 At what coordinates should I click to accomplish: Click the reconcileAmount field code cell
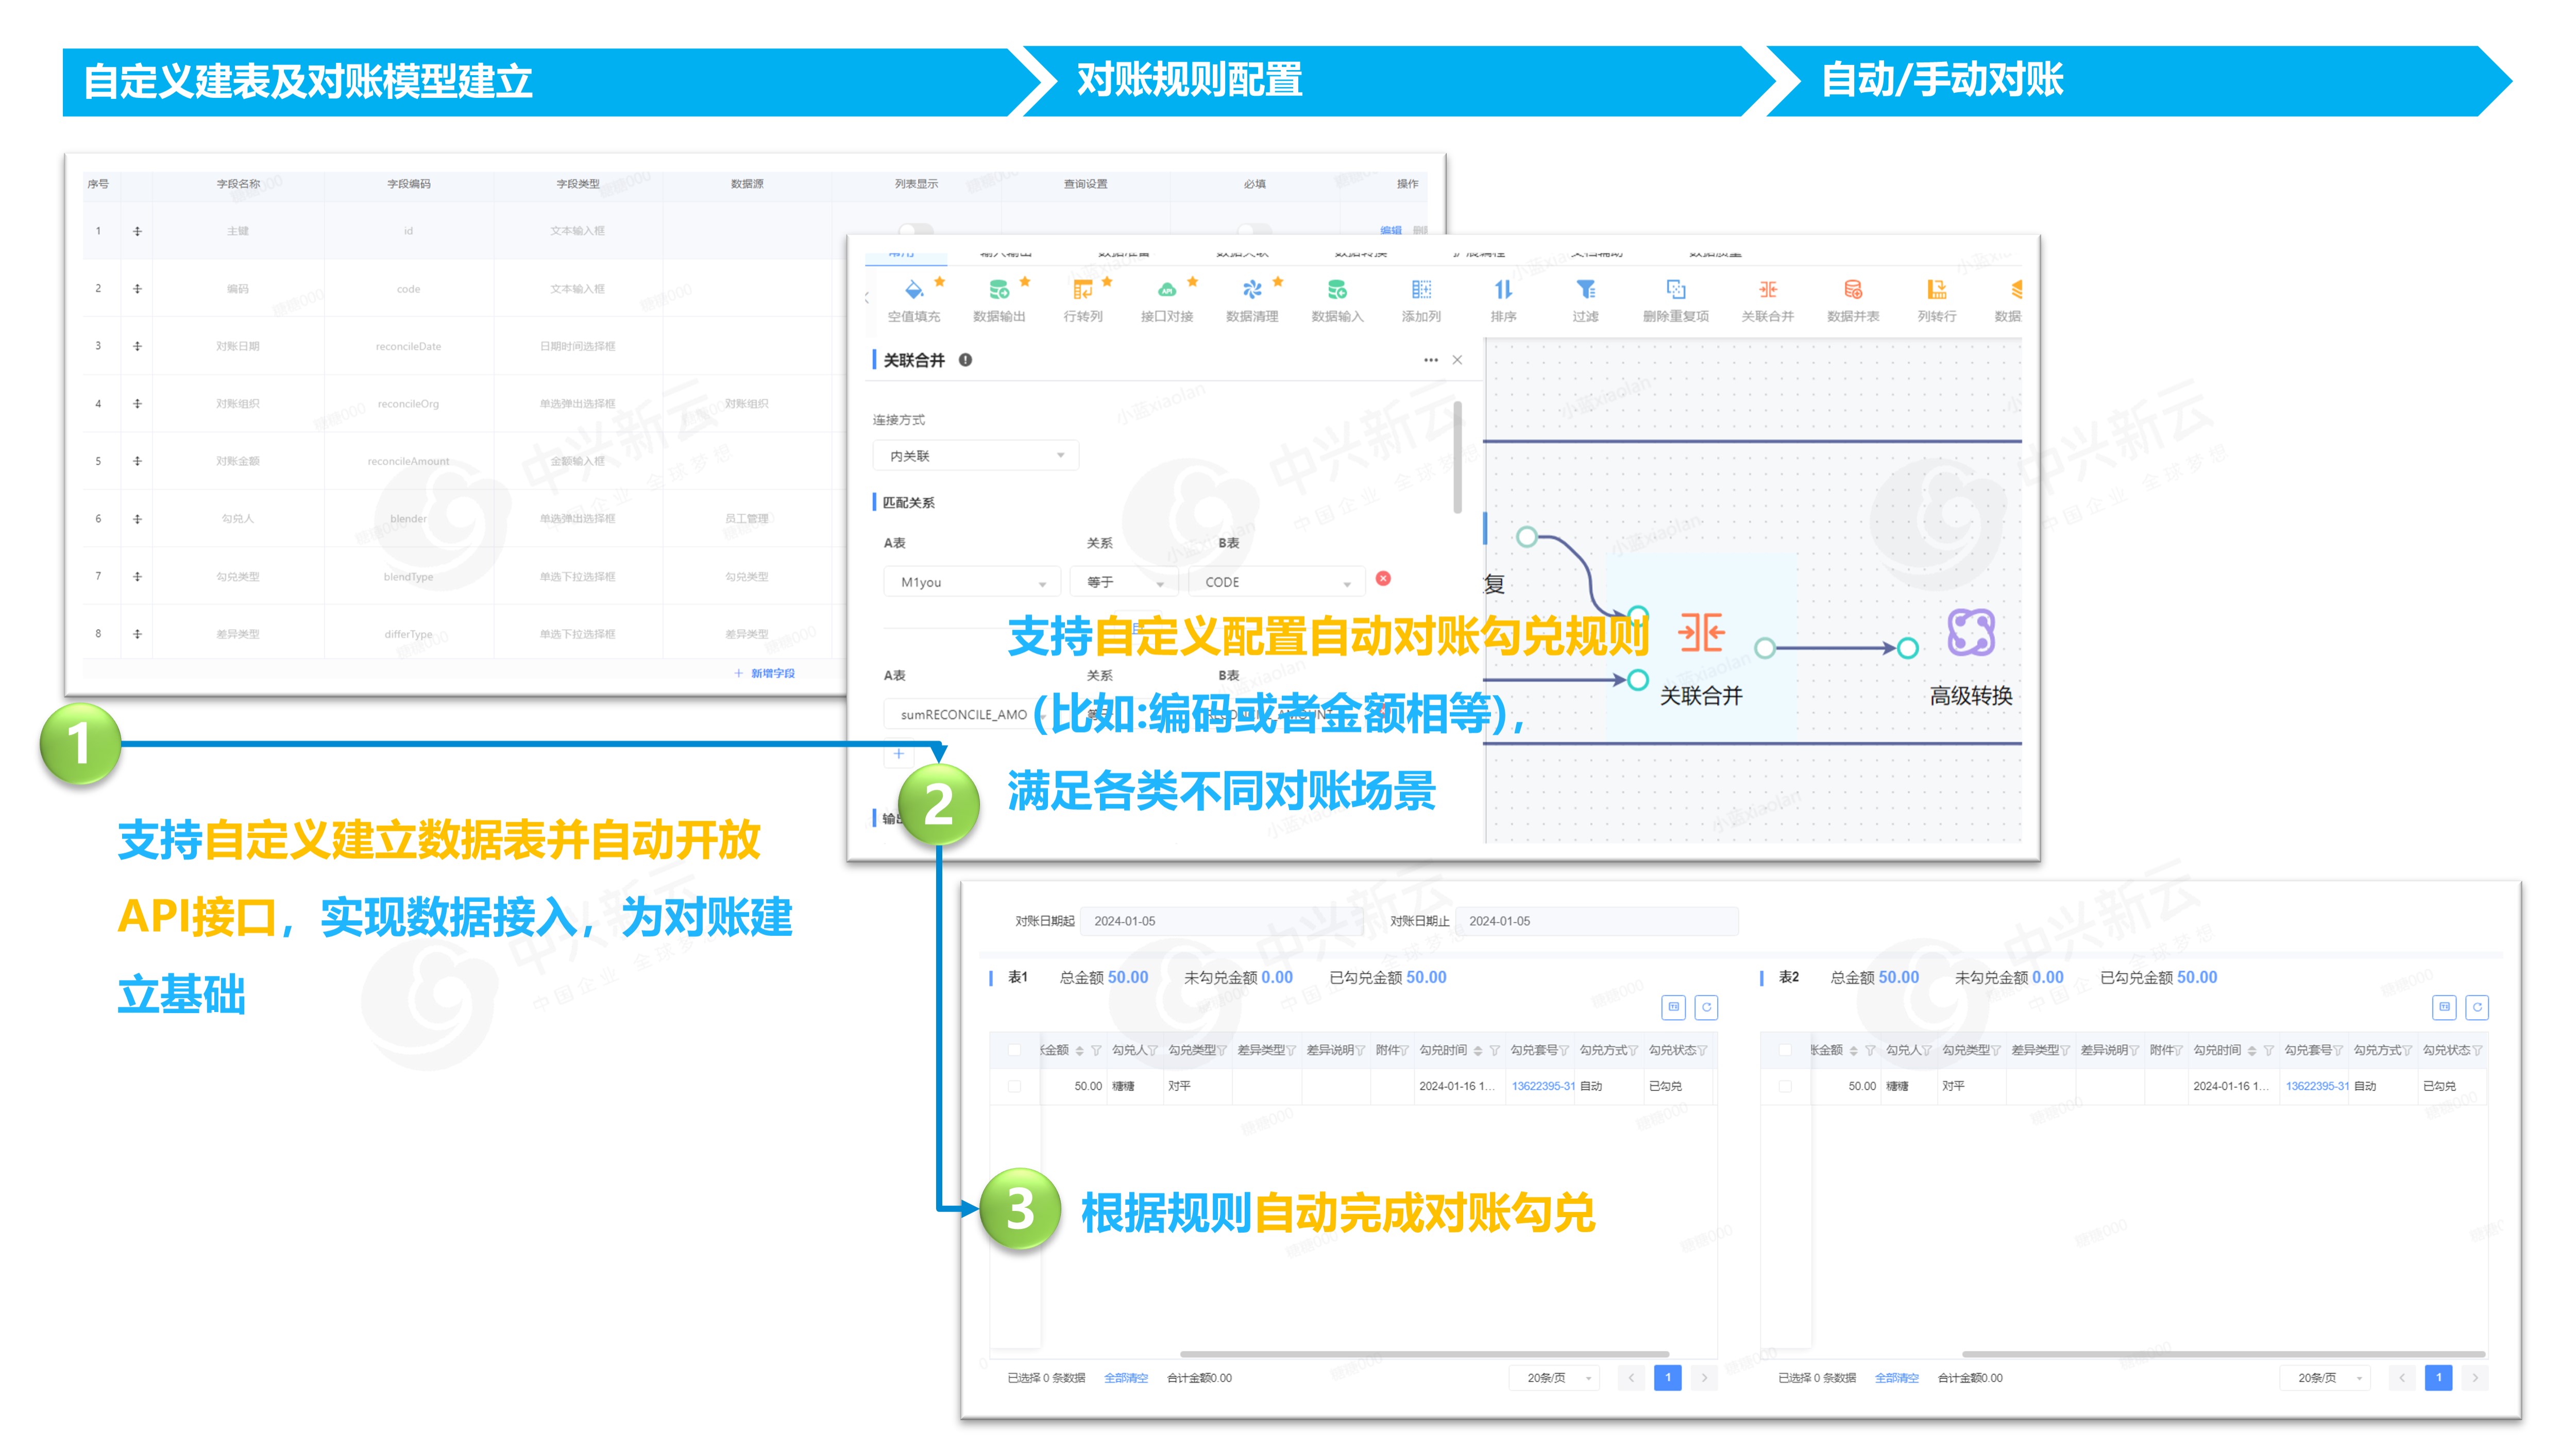point(408,462)
